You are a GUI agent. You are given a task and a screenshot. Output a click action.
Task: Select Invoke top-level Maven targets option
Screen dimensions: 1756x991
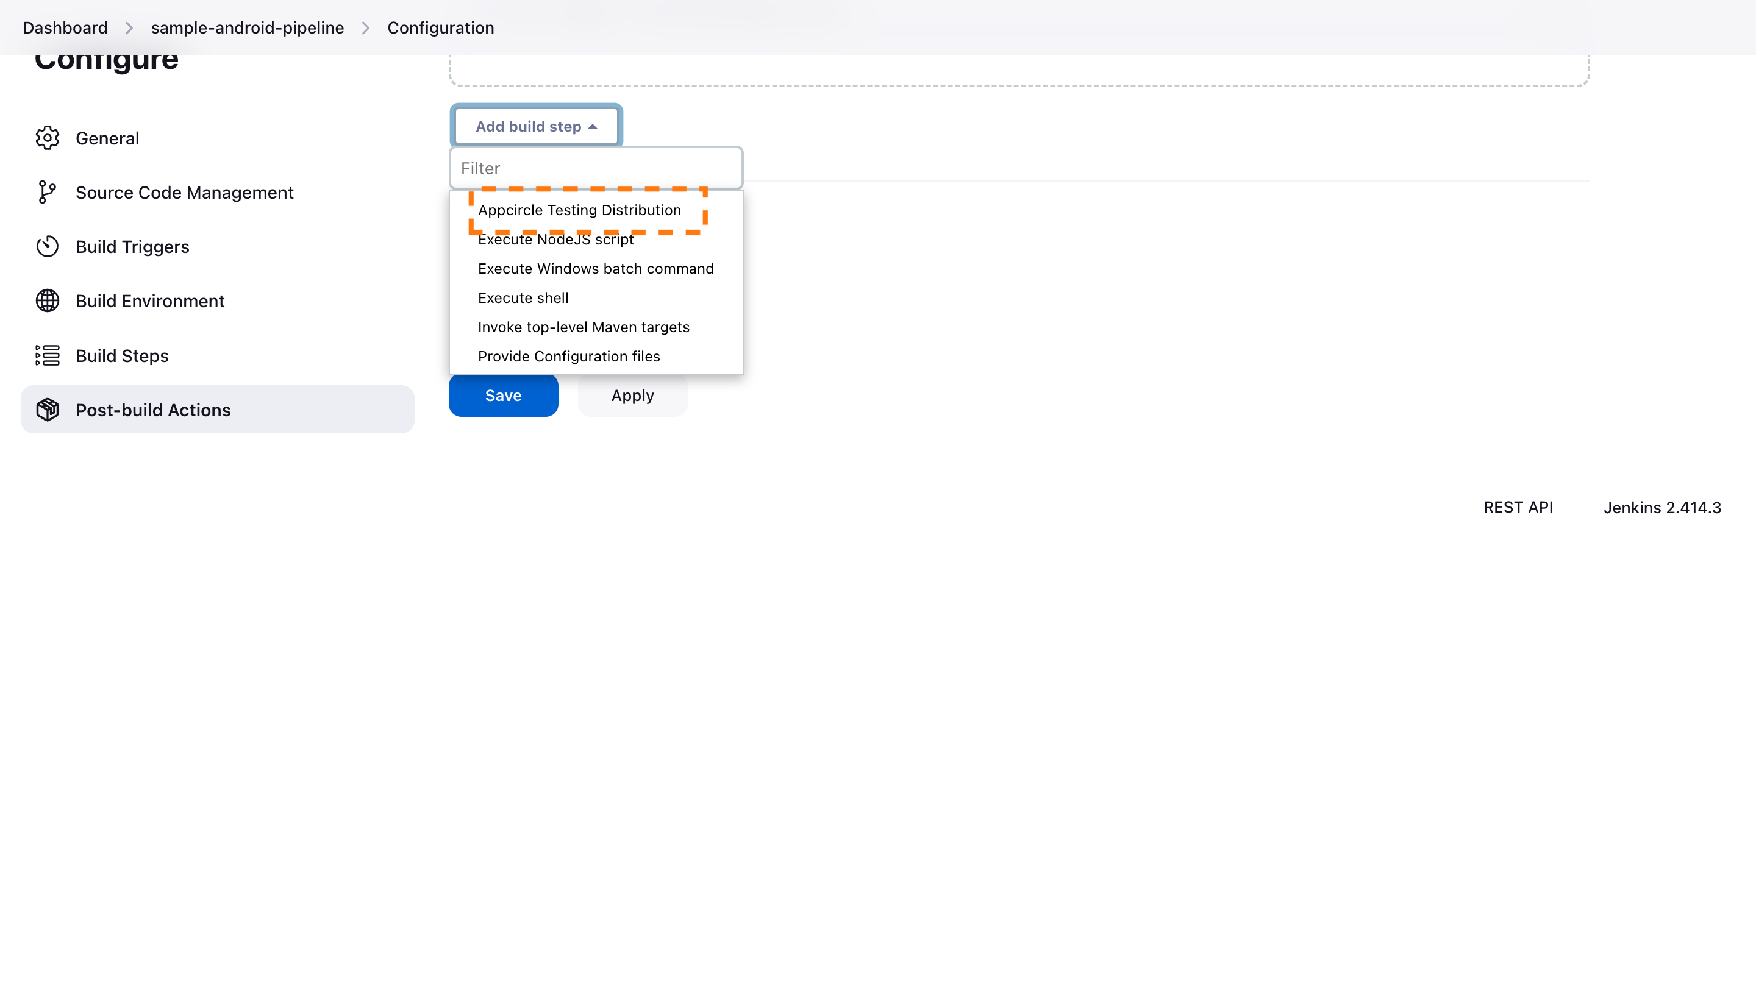pos(582,325)
